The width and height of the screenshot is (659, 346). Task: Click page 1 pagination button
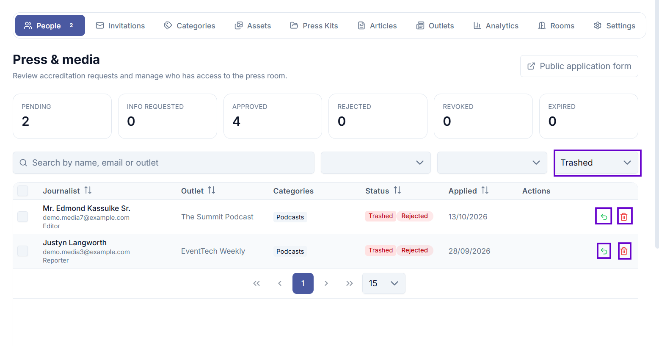303,283
